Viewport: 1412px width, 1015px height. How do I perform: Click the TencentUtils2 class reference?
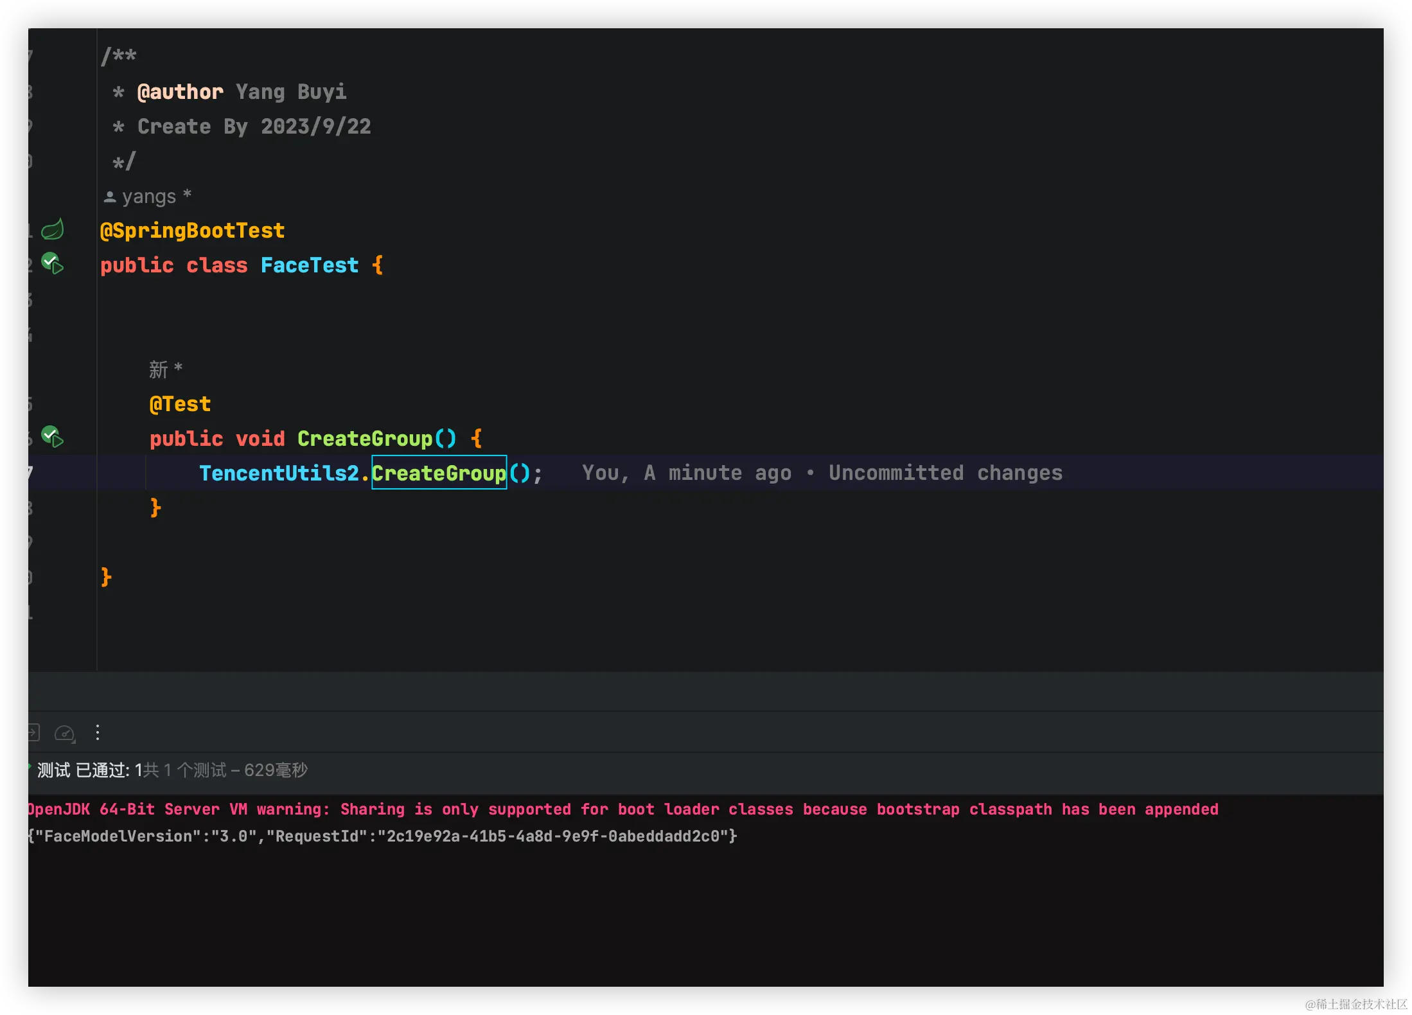coord(279,473)
